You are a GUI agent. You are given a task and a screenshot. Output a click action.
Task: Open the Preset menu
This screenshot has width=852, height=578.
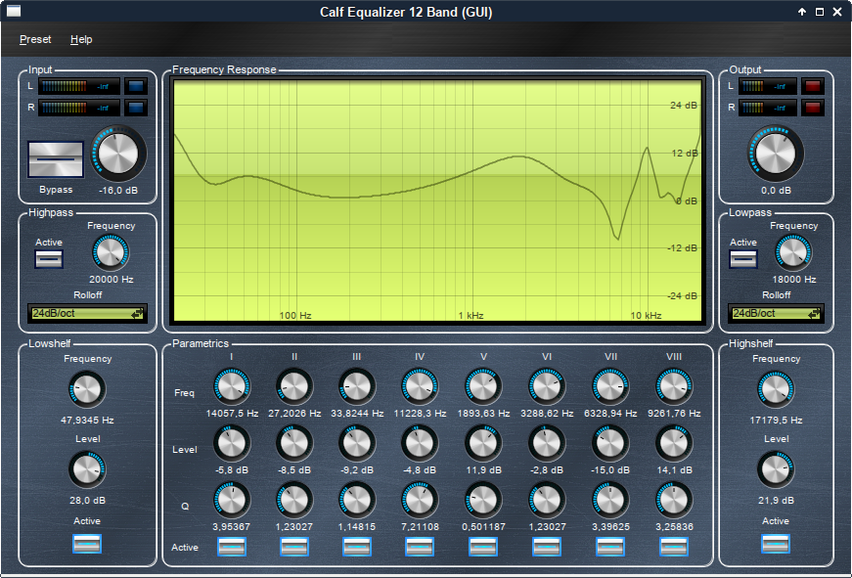click(x=35, y=40)
